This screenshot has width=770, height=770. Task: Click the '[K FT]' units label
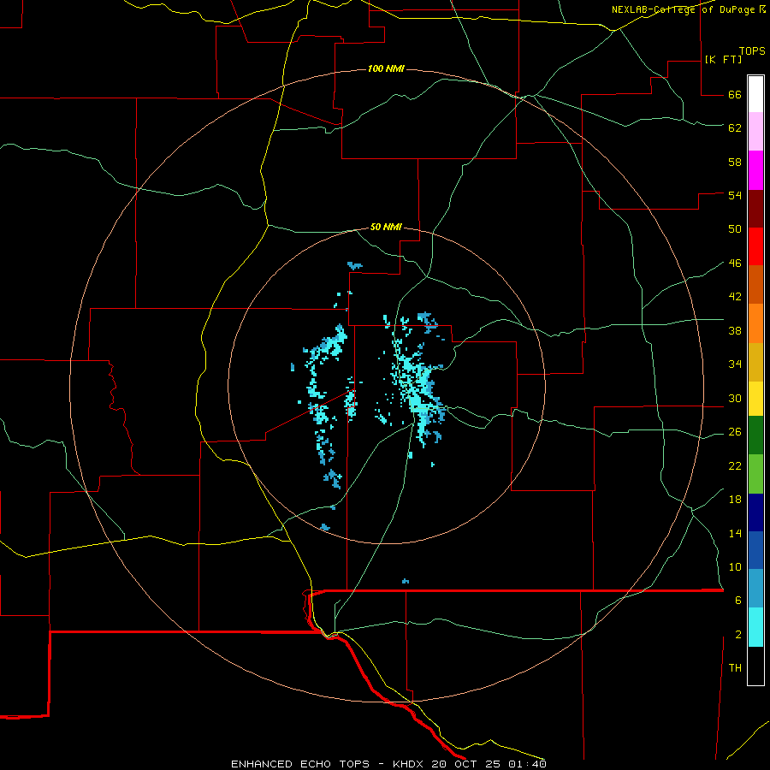723,59
